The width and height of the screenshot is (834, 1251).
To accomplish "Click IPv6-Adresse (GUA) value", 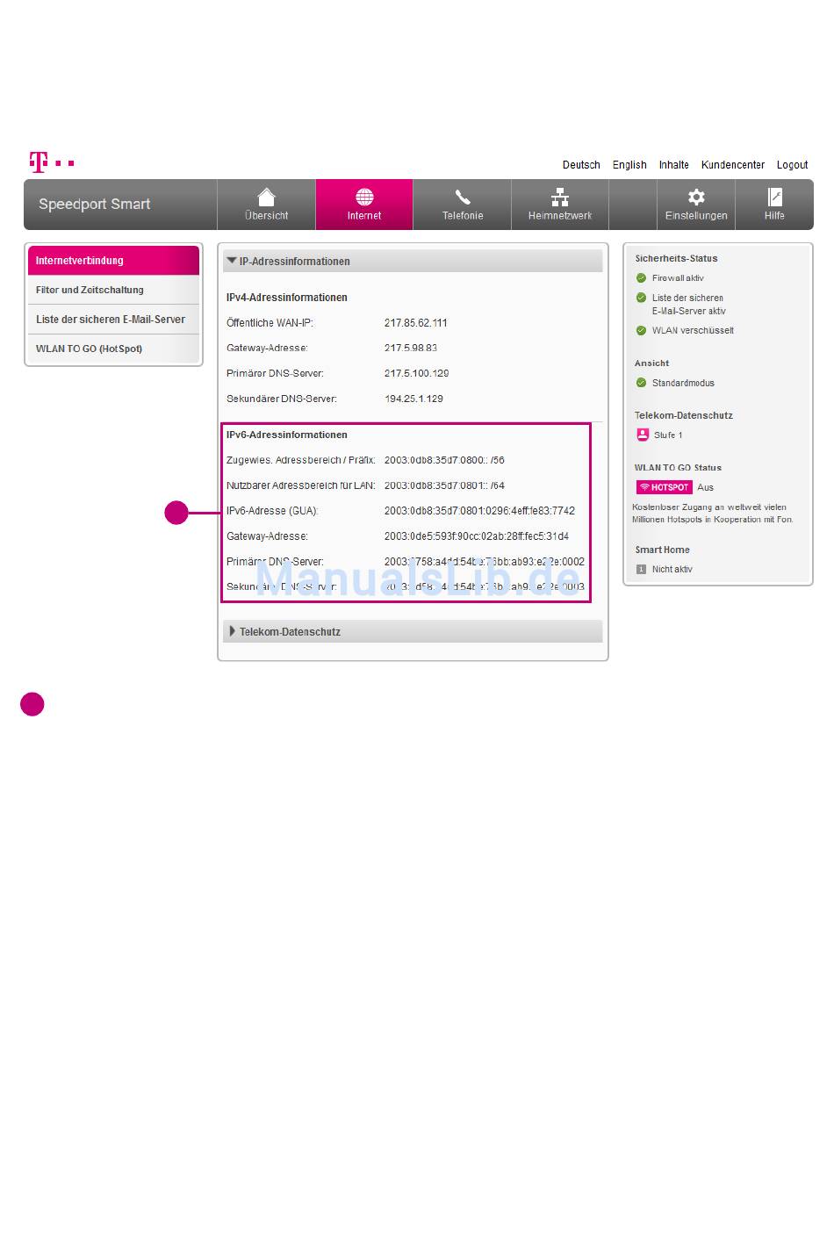I will click(479, 511).
